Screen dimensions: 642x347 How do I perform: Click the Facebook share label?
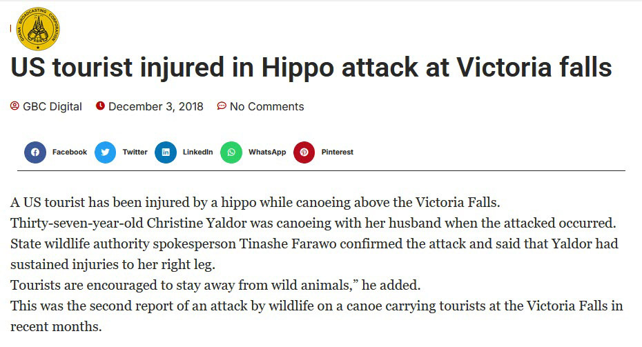[x=70, y=152]
